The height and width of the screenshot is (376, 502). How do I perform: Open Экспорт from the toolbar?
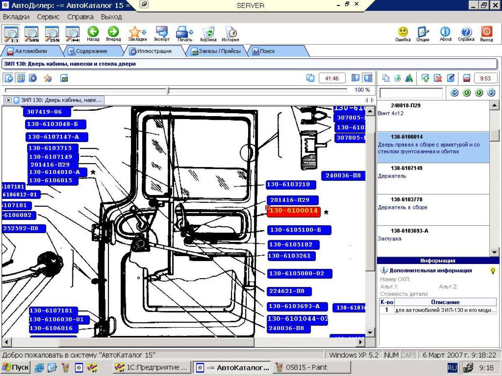(x=161, y=34)
